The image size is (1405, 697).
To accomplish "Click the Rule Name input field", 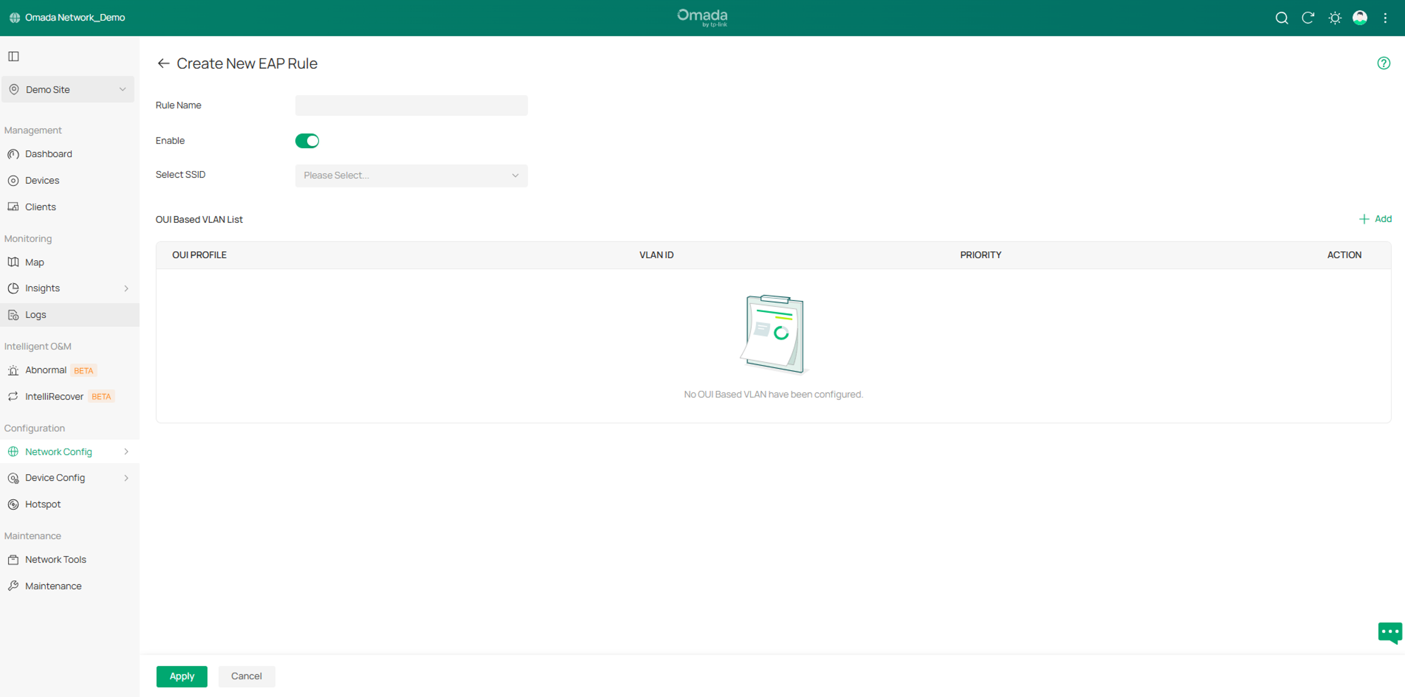I will [x=411, y=105].
